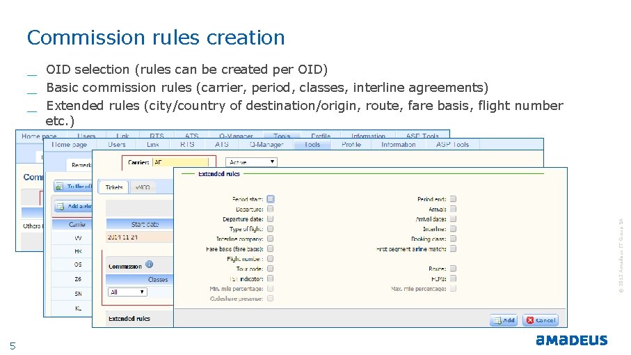Open Information menu in rearmost window

point(368,136)
